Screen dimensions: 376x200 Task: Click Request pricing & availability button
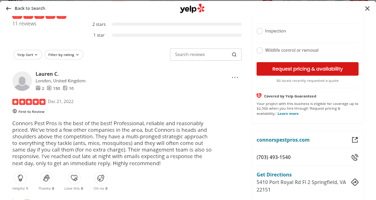(307, 69)
